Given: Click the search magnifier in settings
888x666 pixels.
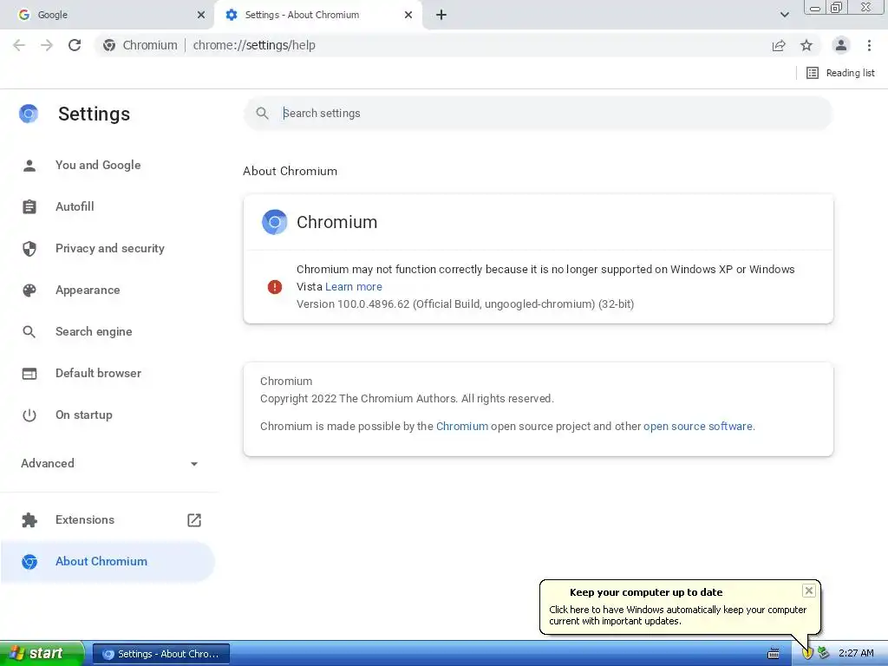Looking at the screenshot, I should point(262,114).
